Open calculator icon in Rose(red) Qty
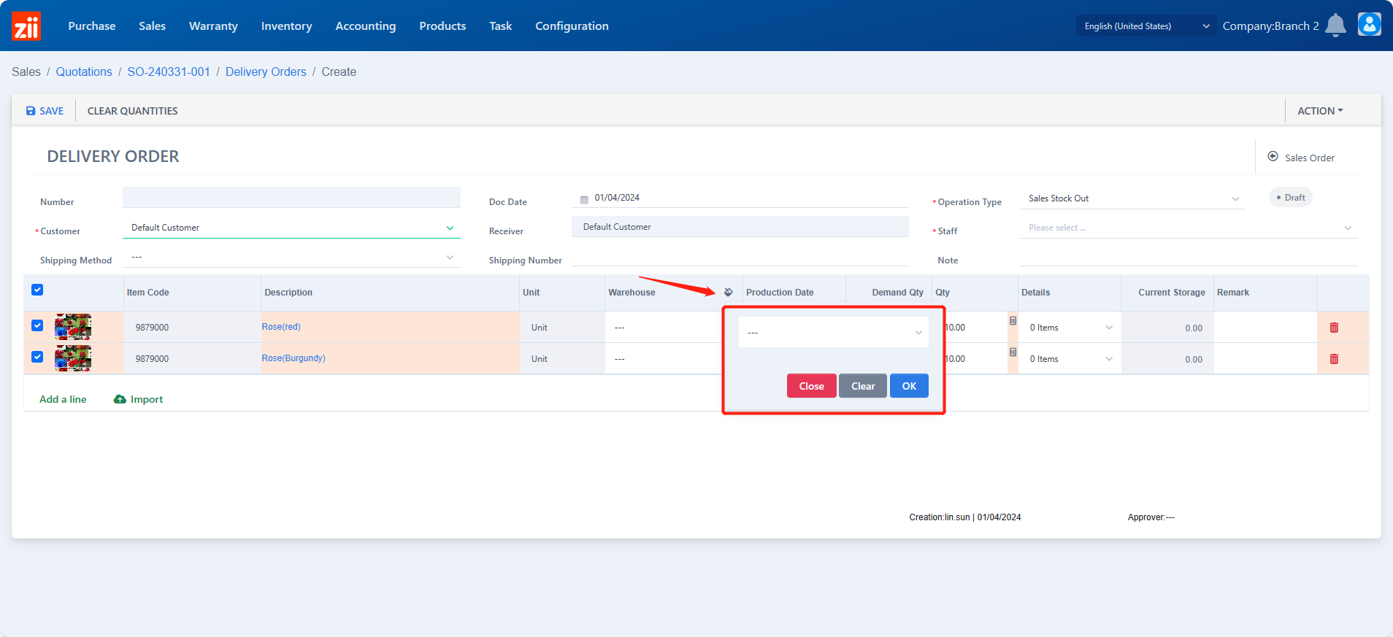1393x637 pixels. point(1013,321)
